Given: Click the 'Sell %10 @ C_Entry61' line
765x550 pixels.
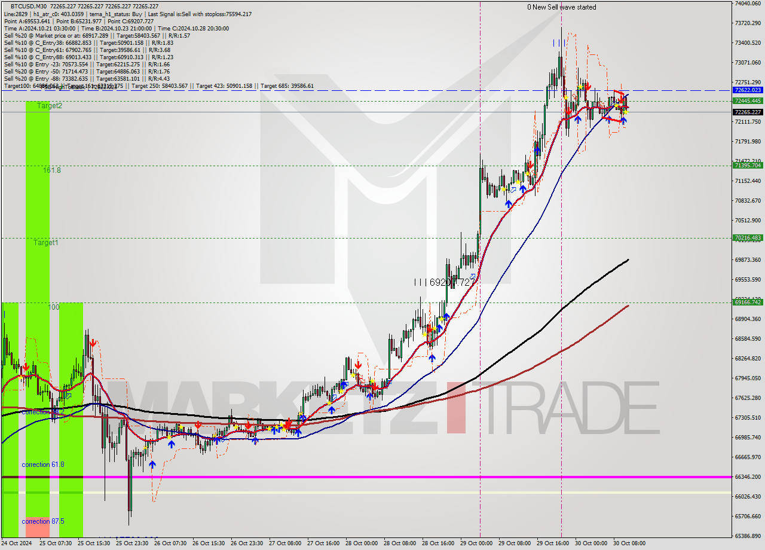Looking at the screenshot, I should point(88,50).
